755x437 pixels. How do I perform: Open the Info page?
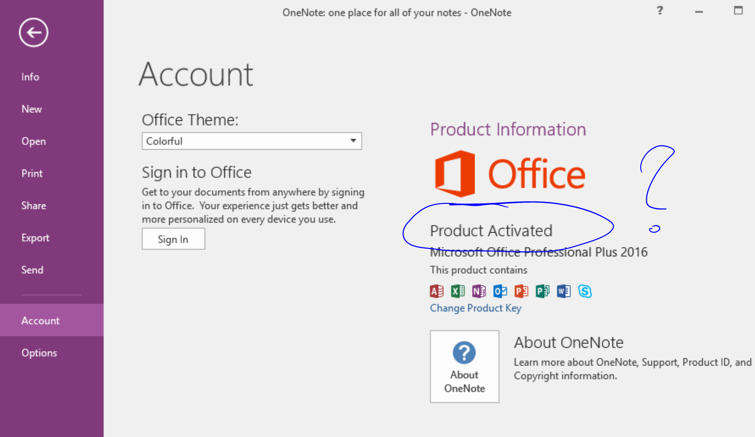[30, 77]
